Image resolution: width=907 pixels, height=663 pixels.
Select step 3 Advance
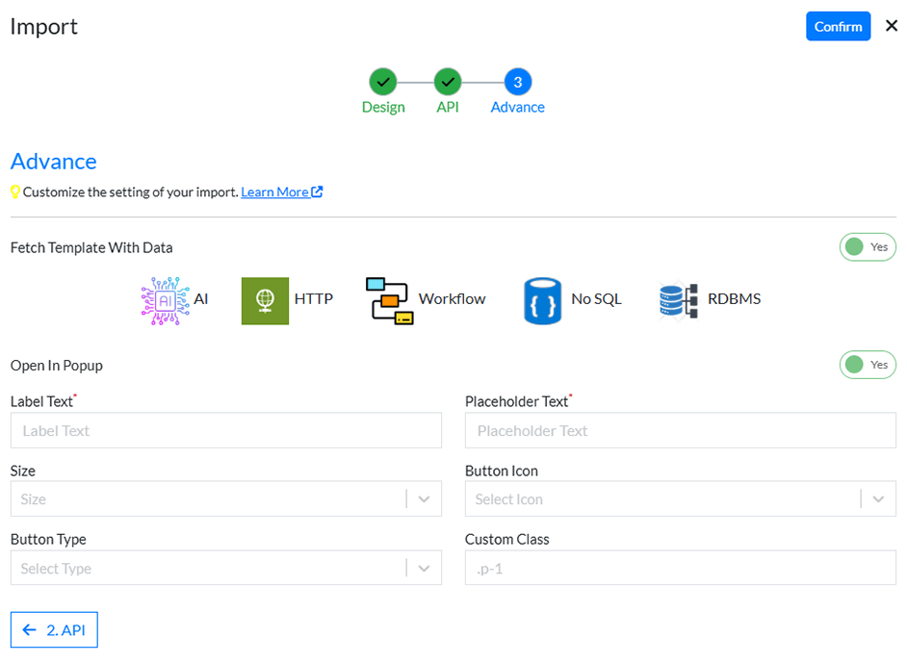point(517,83)
